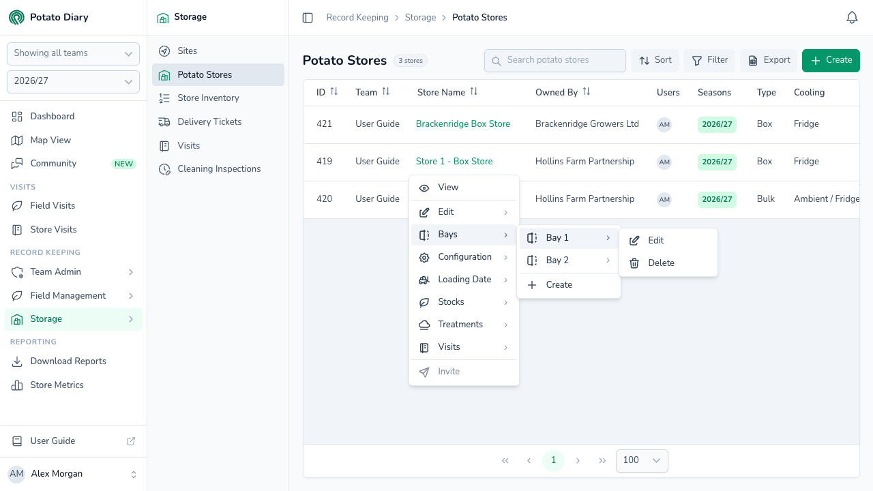The image size is (873, 491).
Task: Click the notification bell icon
Action: pyautogui.click(x=852, y=18)
